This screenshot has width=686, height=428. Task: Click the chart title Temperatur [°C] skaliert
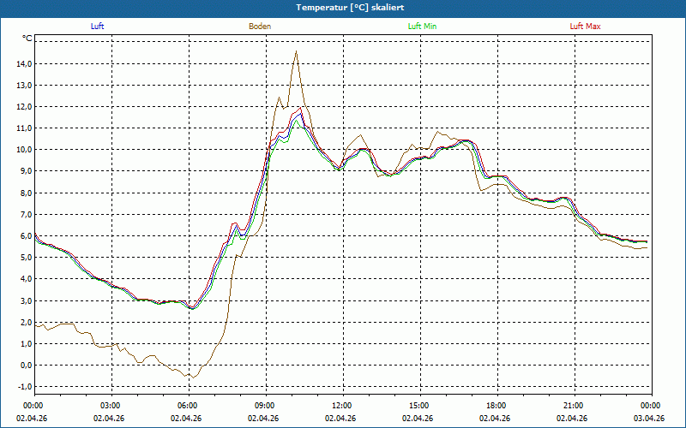[x=343, y=8]
